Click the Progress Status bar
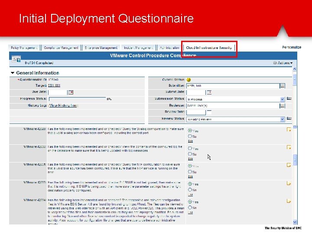 click(78, 99)
